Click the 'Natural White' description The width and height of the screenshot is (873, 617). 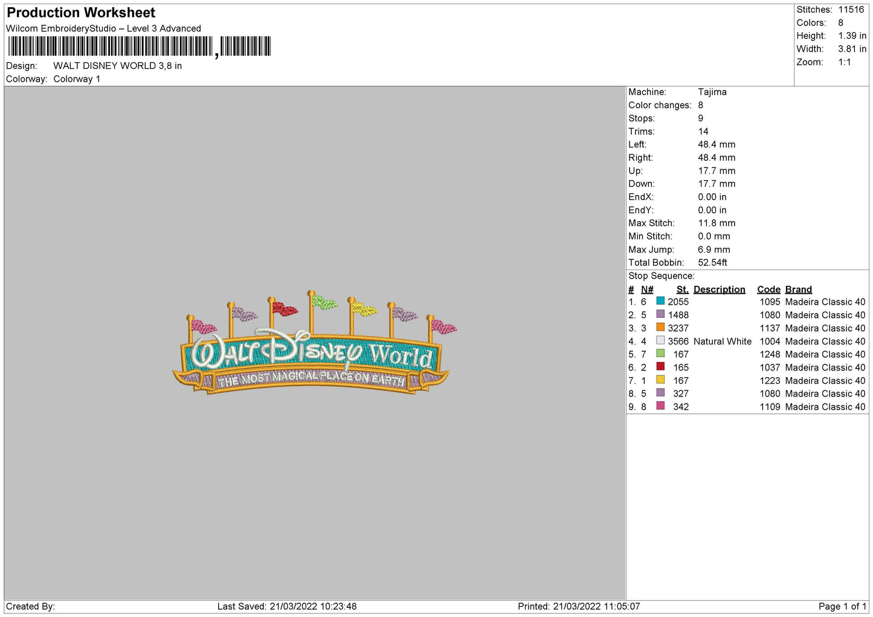coord(722,341)
